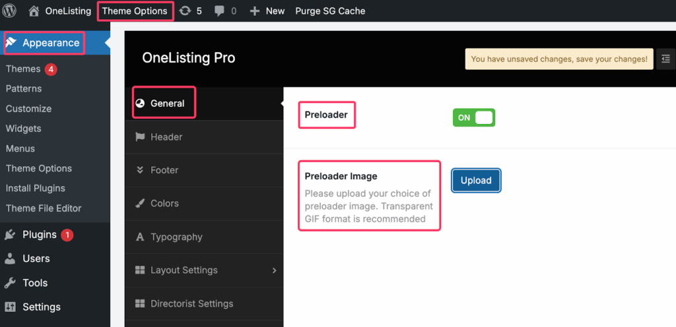The width and height of the screenshot is (676, 327).
Task: Open the updates icon showing 5
Action: pyautogui.click(x=186, y=11)
